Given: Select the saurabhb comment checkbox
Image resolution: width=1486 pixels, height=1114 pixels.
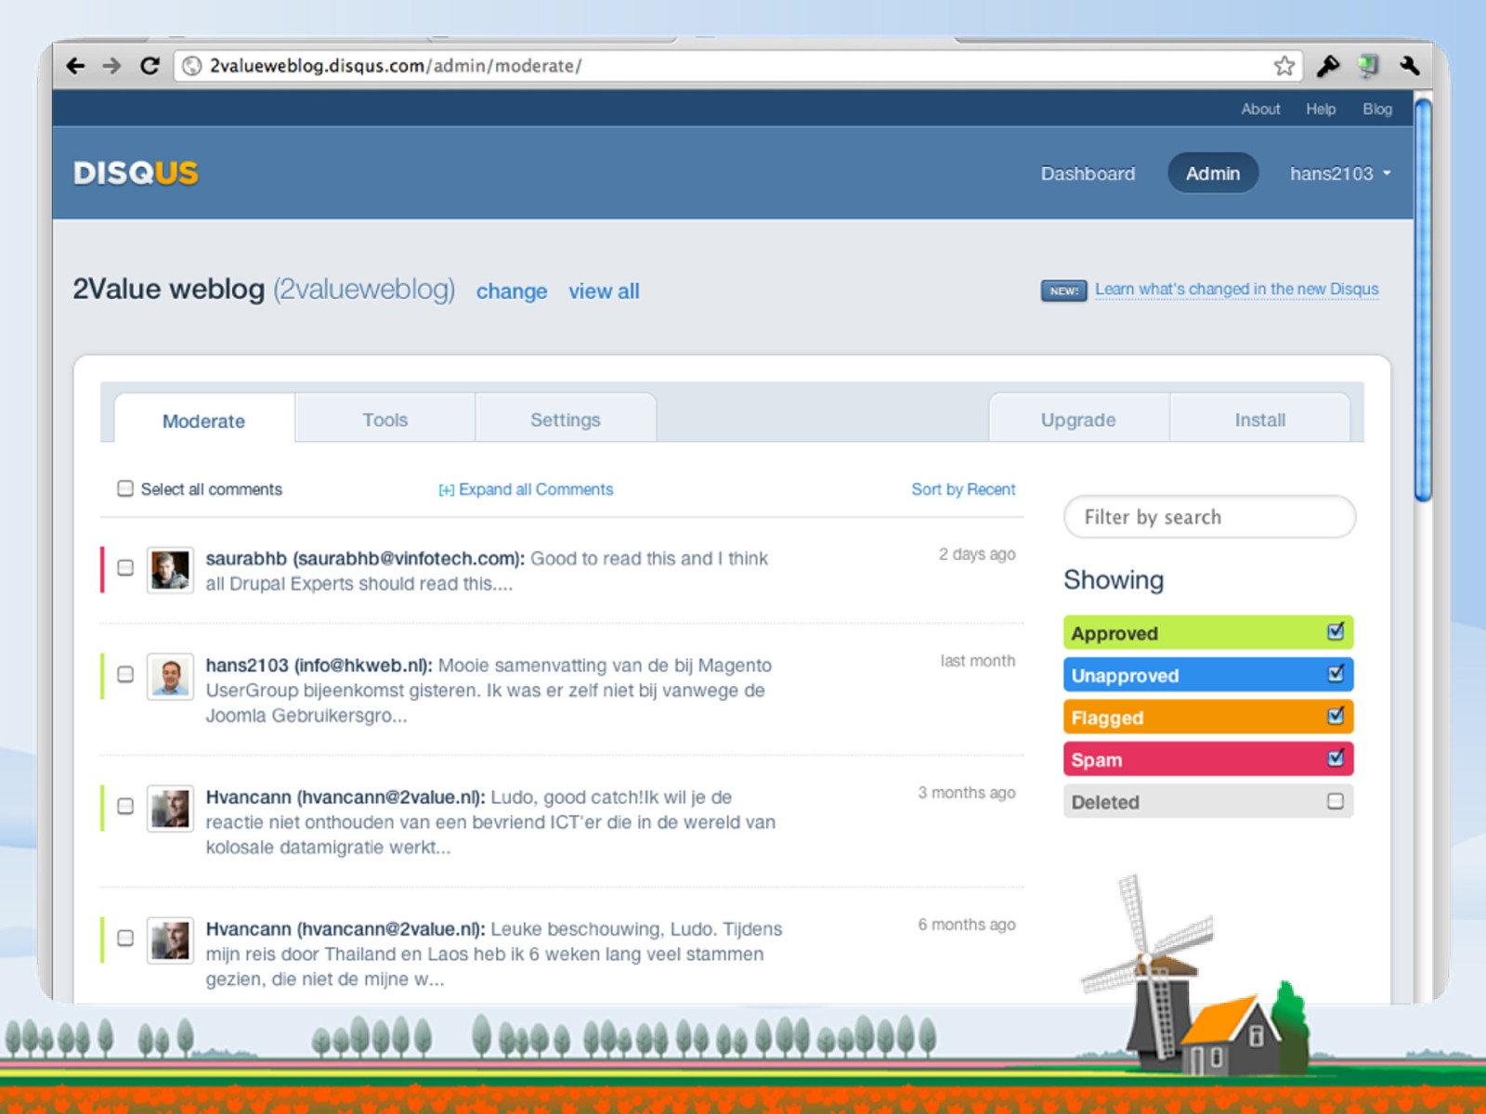Looking at the screenshot, I should point(125,567).
